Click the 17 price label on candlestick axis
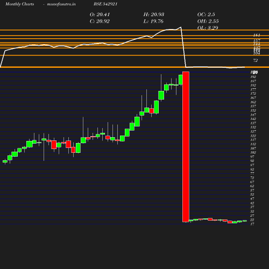The width and height of the screenshot is (269, 269). tap(252, 224)
